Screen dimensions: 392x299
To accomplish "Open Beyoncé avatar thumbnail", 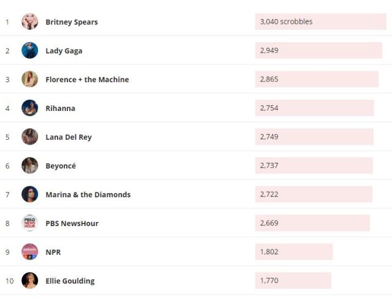I will click(29, 166).
